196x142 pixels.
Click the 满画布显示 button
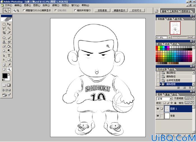click(119, 11)
